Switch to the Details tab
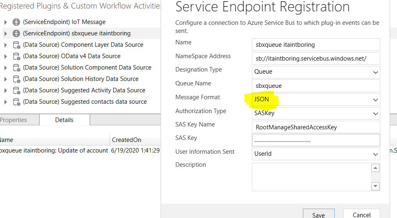Screen dimensions: 397x218 pyautogui.click(x=64, y=120)
